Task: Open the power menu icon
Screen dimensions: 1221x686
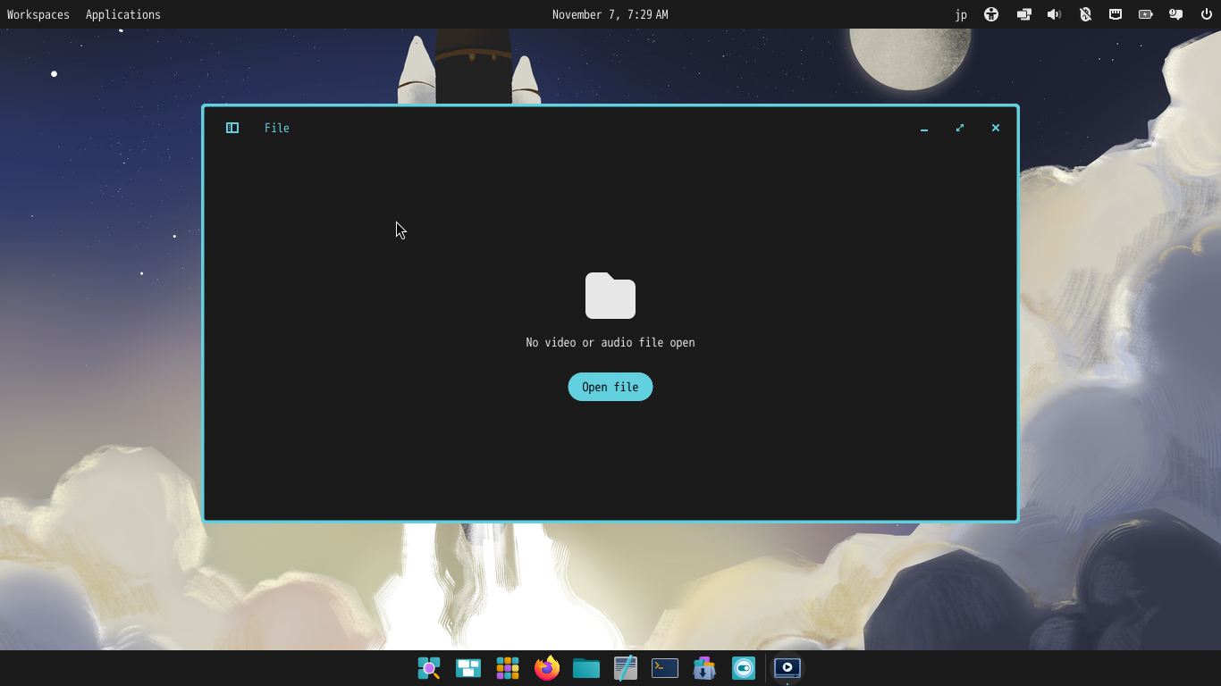Action: [x=1207, y=14]
